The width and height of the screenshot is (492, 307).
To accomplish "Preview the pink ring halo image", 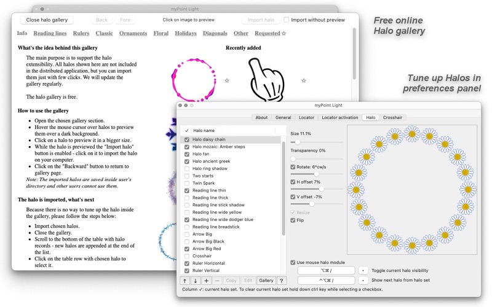I will tap(194, 80).
